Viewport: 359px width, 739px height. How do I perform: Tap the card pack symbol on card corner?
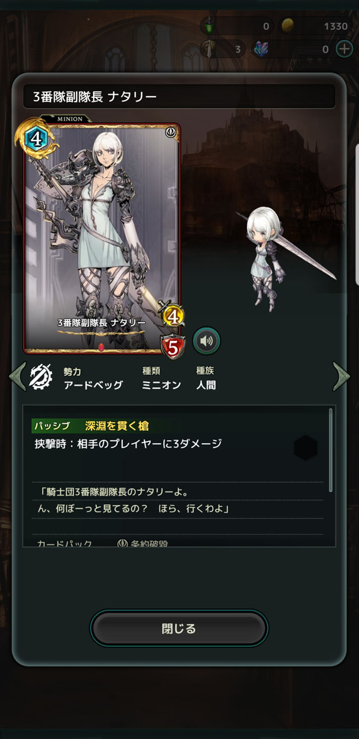[170, 133]
